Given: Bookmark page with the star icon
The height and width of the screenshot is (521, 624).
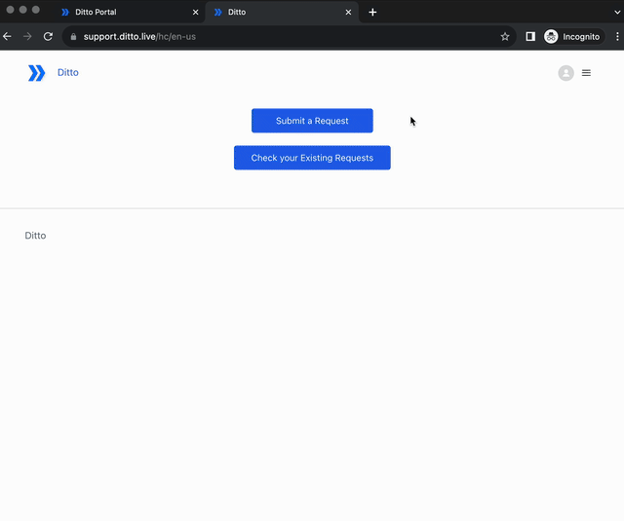Looking at the screenshot, I should pos(505,37).
